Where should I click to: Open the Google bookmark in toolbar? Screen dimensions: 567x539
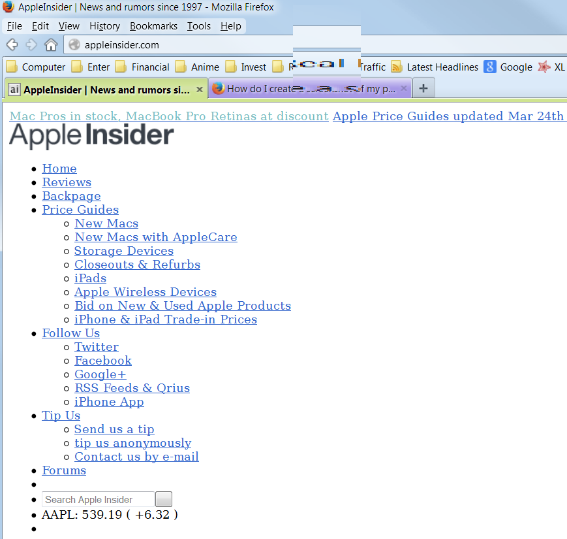click(x=508, y=67)
